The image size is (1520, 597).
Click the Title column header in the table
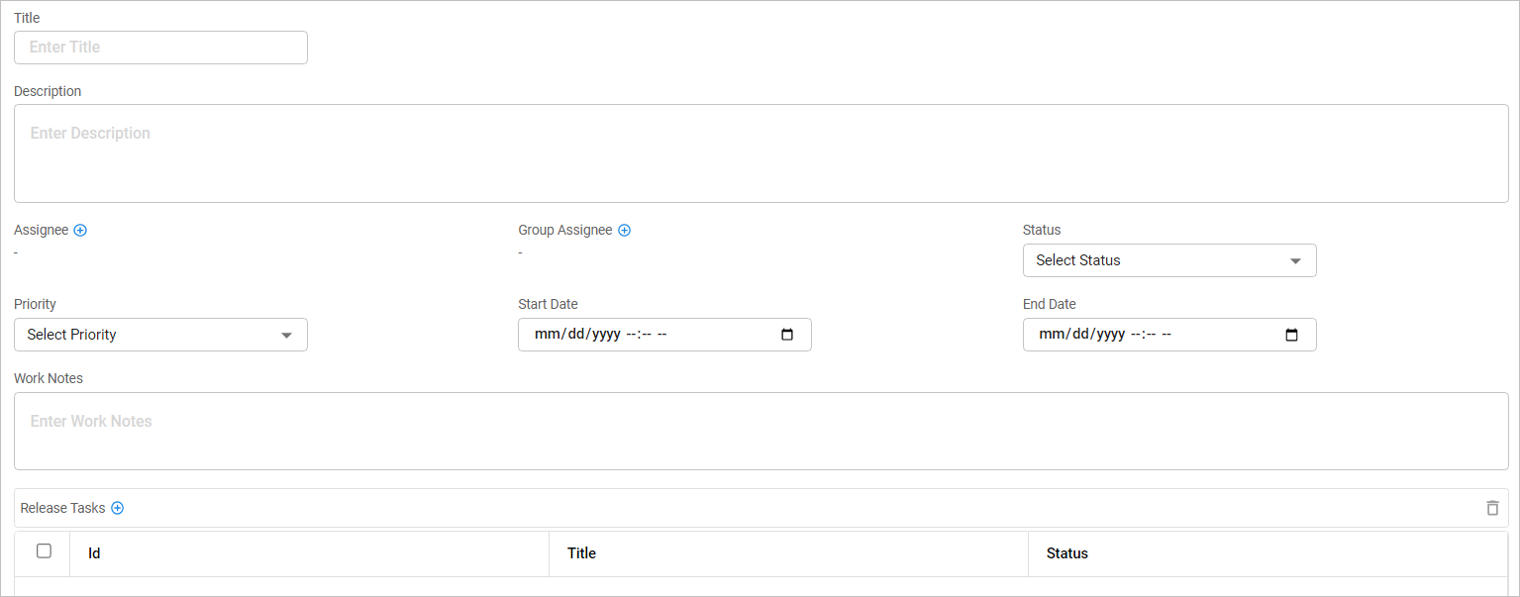click(x=581, y=553)
